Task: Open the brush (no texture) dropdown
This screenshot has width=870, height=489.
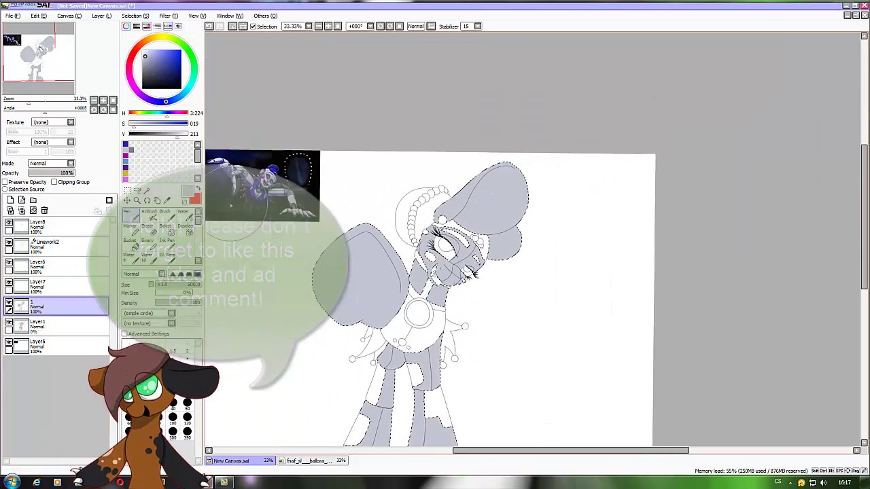Action: pos(148,323)
